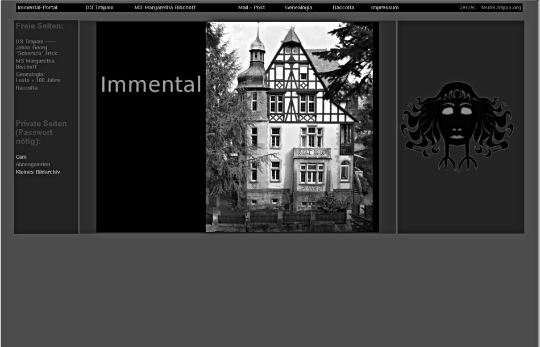Open sidebar Genealogia: Leute > 100 Jahre
This screenshot has height=347, width=540.
click(38, 77)
